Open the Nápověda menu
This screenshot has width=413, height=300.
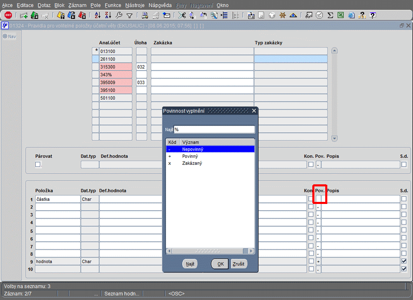point(160,5)
